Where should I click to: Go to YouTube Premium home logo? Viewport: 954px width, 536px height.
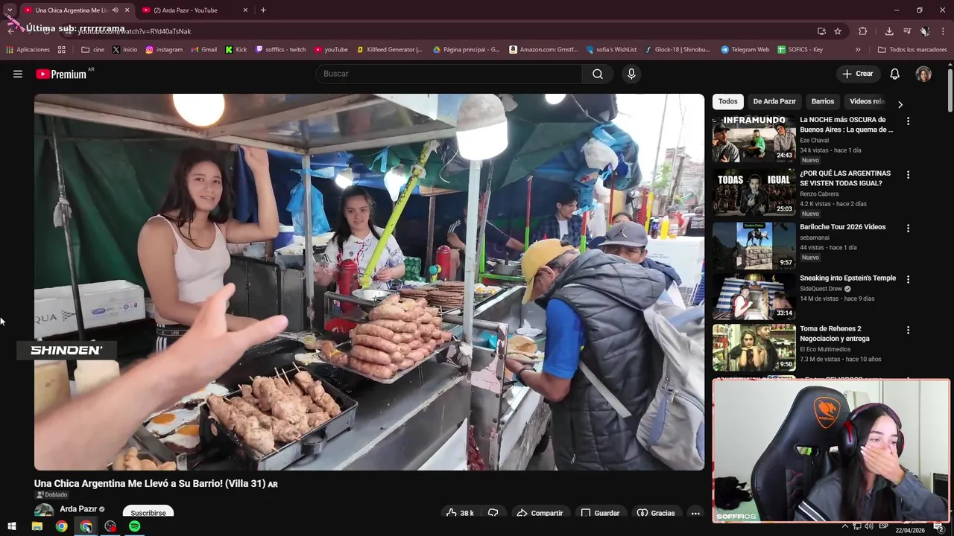pyautogui.click(x=61, y=74)
